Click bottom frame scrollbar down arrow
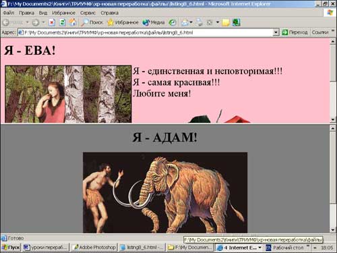The width and height of the screenshot is (337, 253). [x=333, y=230]
